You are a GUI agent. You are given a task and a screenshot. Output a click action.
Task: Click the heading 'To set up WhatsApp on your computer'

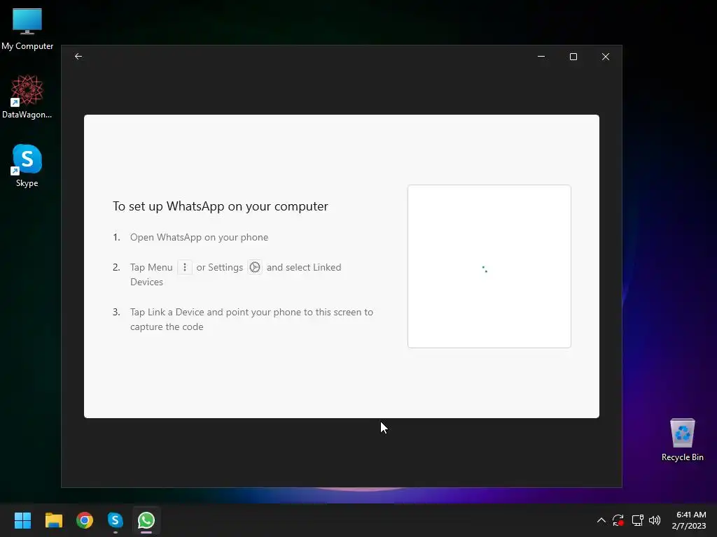220,206
